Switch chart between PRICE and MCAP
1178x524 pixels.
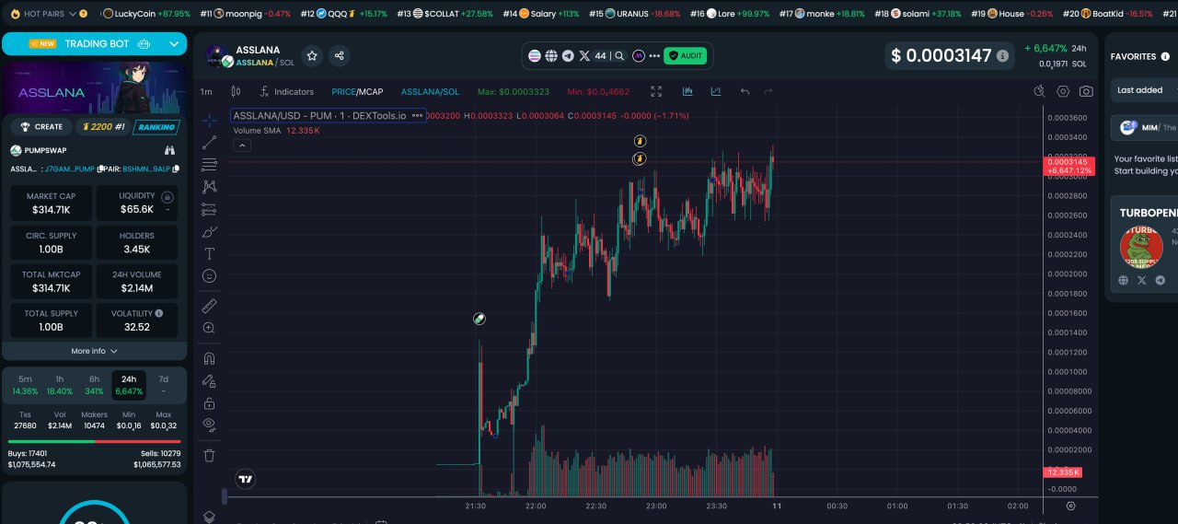(x=357, y=92)
